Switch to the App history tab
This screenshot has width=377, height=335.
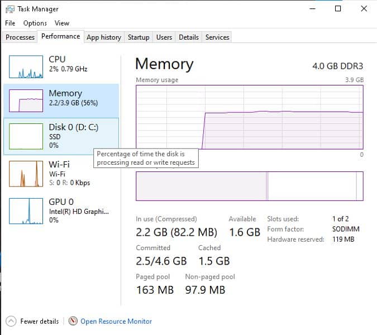pyautogui.click(x=103, y=37)
